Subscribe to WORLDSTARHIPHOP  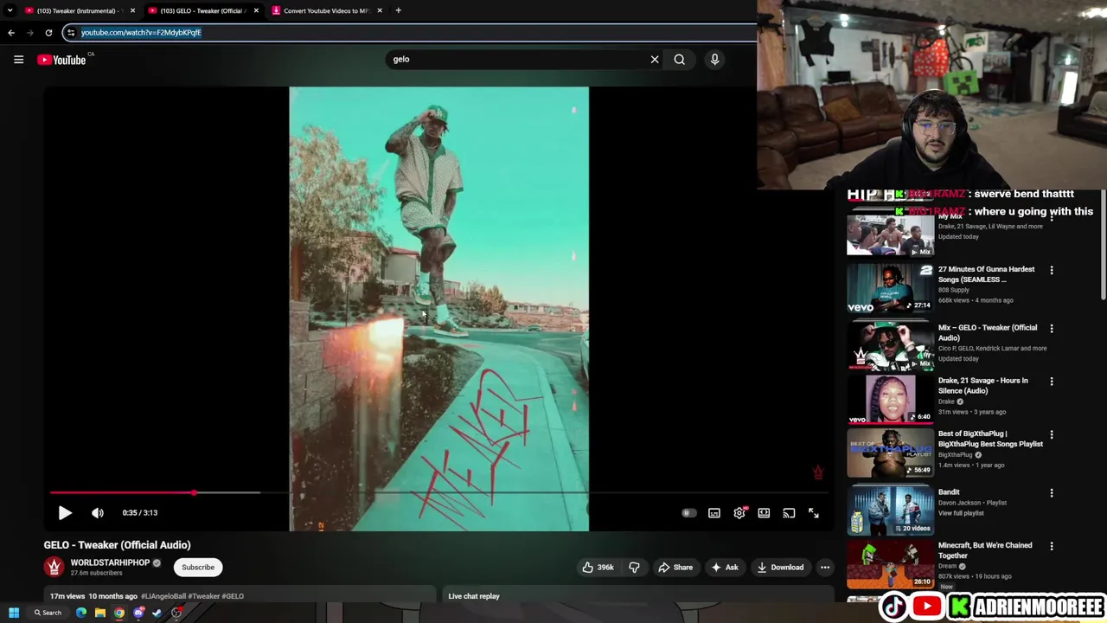coord(198,568)
